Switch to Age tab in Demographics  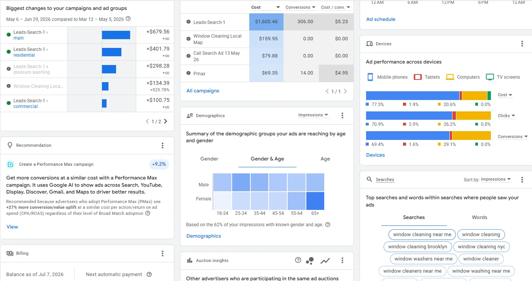pyautogui.click(x=325, y=159)
